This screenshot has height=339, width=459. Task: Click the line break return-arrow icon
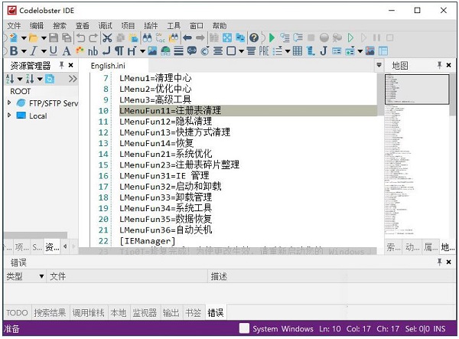point(106,51)
